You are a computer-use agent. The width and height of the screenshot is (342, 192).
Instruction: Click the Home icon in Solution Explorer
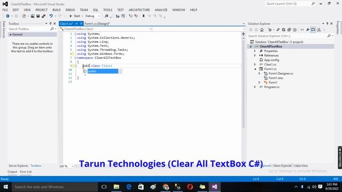pos(262,30)
